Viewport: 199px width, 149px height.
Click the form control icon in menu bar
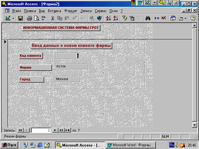coord(7,11)
